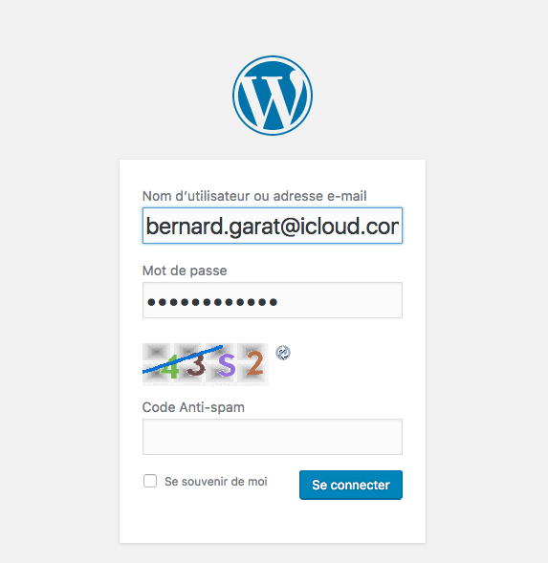This screenshot has width=548, height=563.
Task: Click the bernard.garat@icloud text in username field
Action: coord(252,227)
